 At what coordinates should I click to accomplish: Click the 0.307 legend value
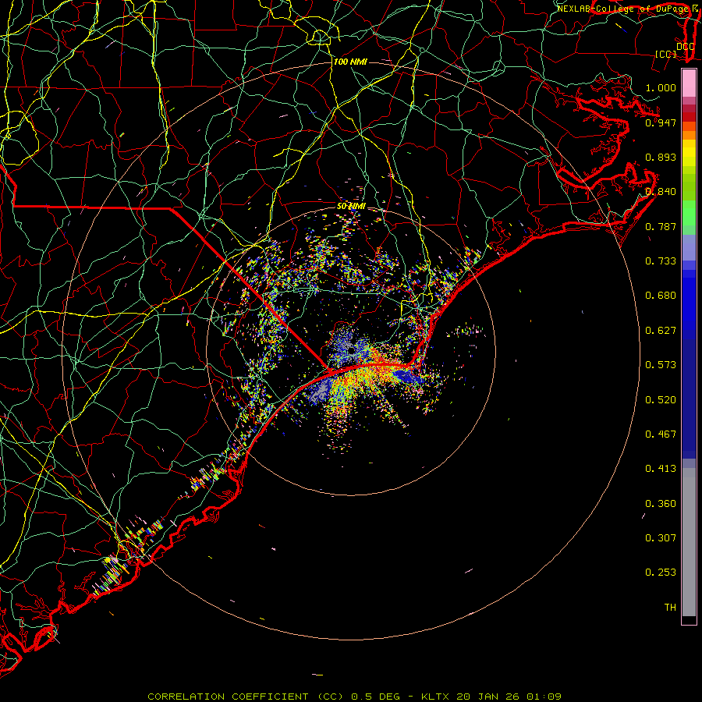coord(661,538)
